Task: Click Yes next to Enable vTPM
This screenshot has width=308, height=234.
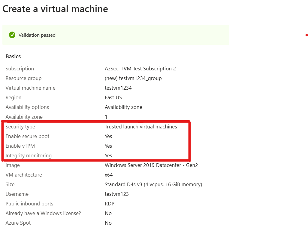Action: [108, 146]
